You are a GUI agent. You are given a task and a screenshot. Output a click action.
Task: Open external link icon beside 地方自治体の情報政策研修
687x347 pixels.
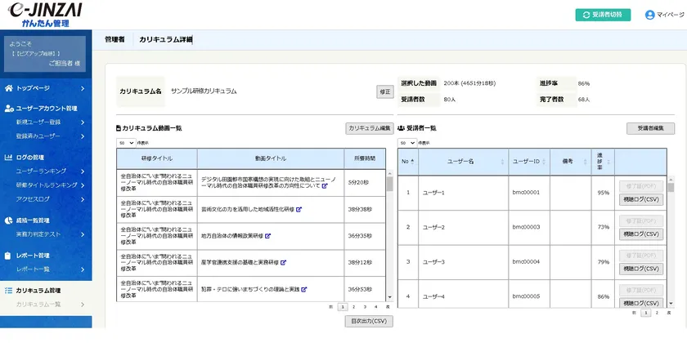[x=269, y=236]
